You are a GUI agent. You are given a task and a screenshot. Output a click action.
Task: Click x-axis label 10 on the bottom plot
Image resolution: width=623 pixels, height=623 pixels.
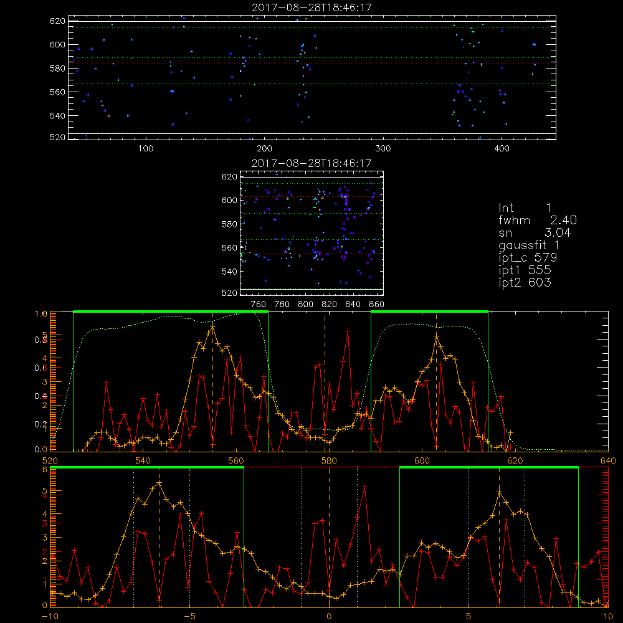pos(608,617)
